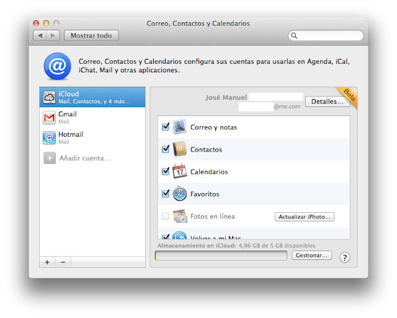Screen dimensions: 397x318
Task: Click the Gmail envelope icon
Action: coord(49,118)
